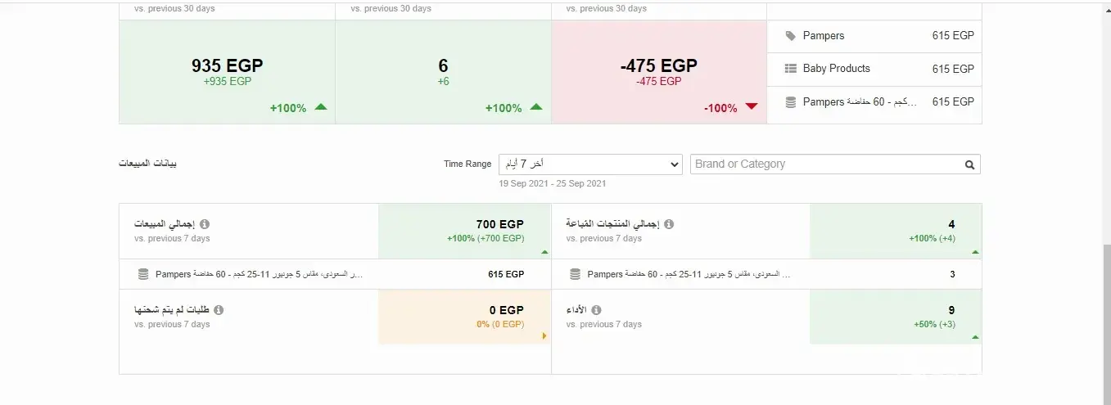
Task: Click the list icon beside Baby Products
Action: 790,69
